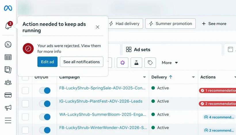Open notifications bell with 3 badge
The image size is (236, 135).
point(8,25)
